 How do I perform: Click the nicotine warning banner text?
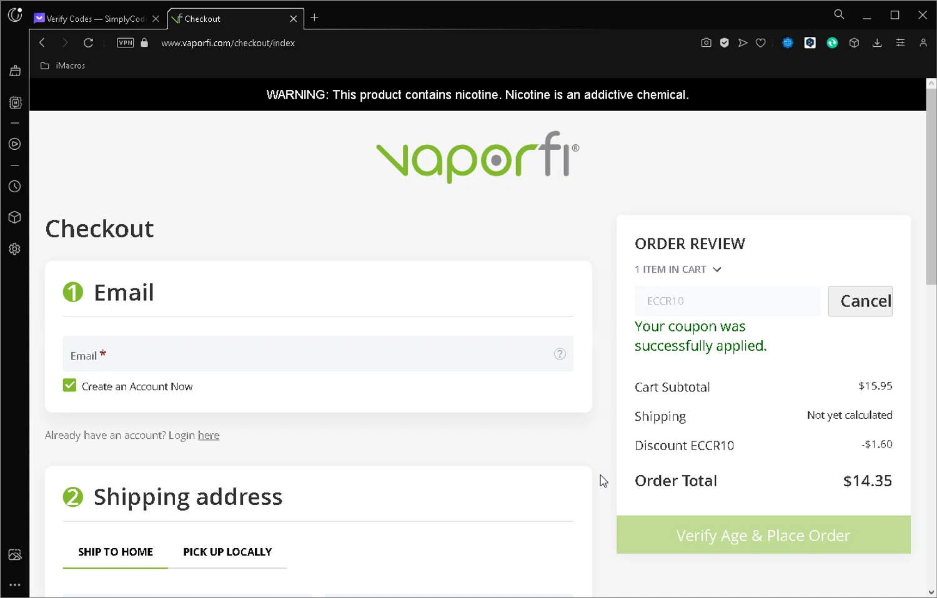click(x=478, y=95)
